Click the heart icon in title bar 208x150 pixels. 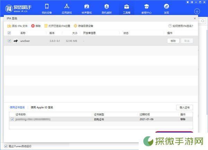click(188, 2)
